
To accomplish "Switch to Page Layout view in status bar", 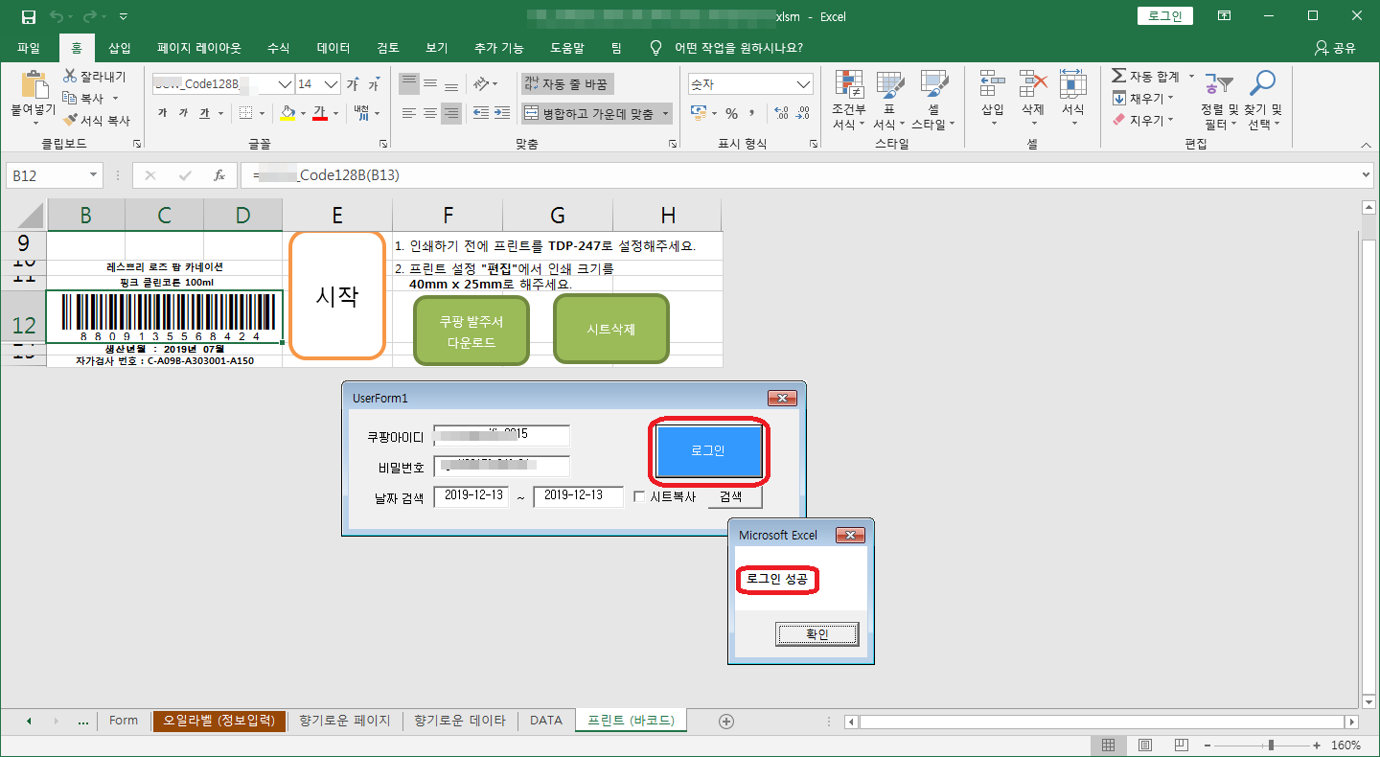I will pos(1144,745).
